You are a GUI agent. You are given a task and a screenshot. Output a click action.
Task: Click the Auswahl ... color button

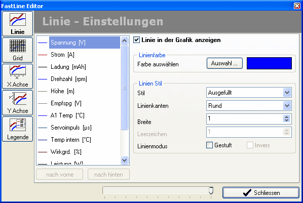pos(224,63)
